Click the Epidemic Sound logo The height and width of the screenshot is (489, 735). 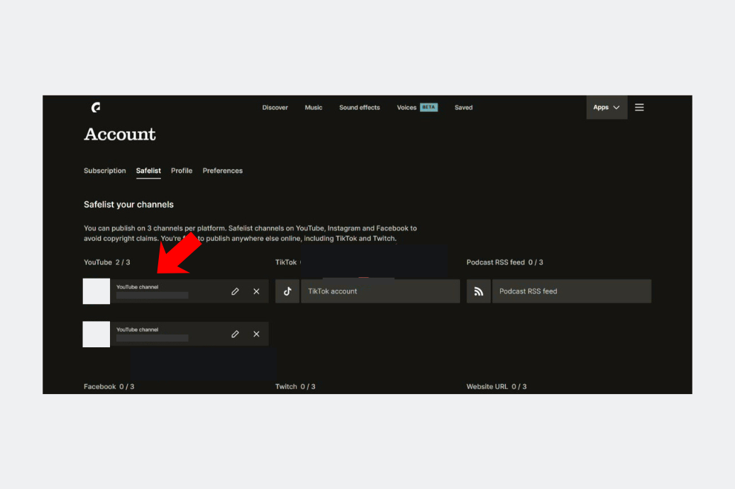point(96,108)
